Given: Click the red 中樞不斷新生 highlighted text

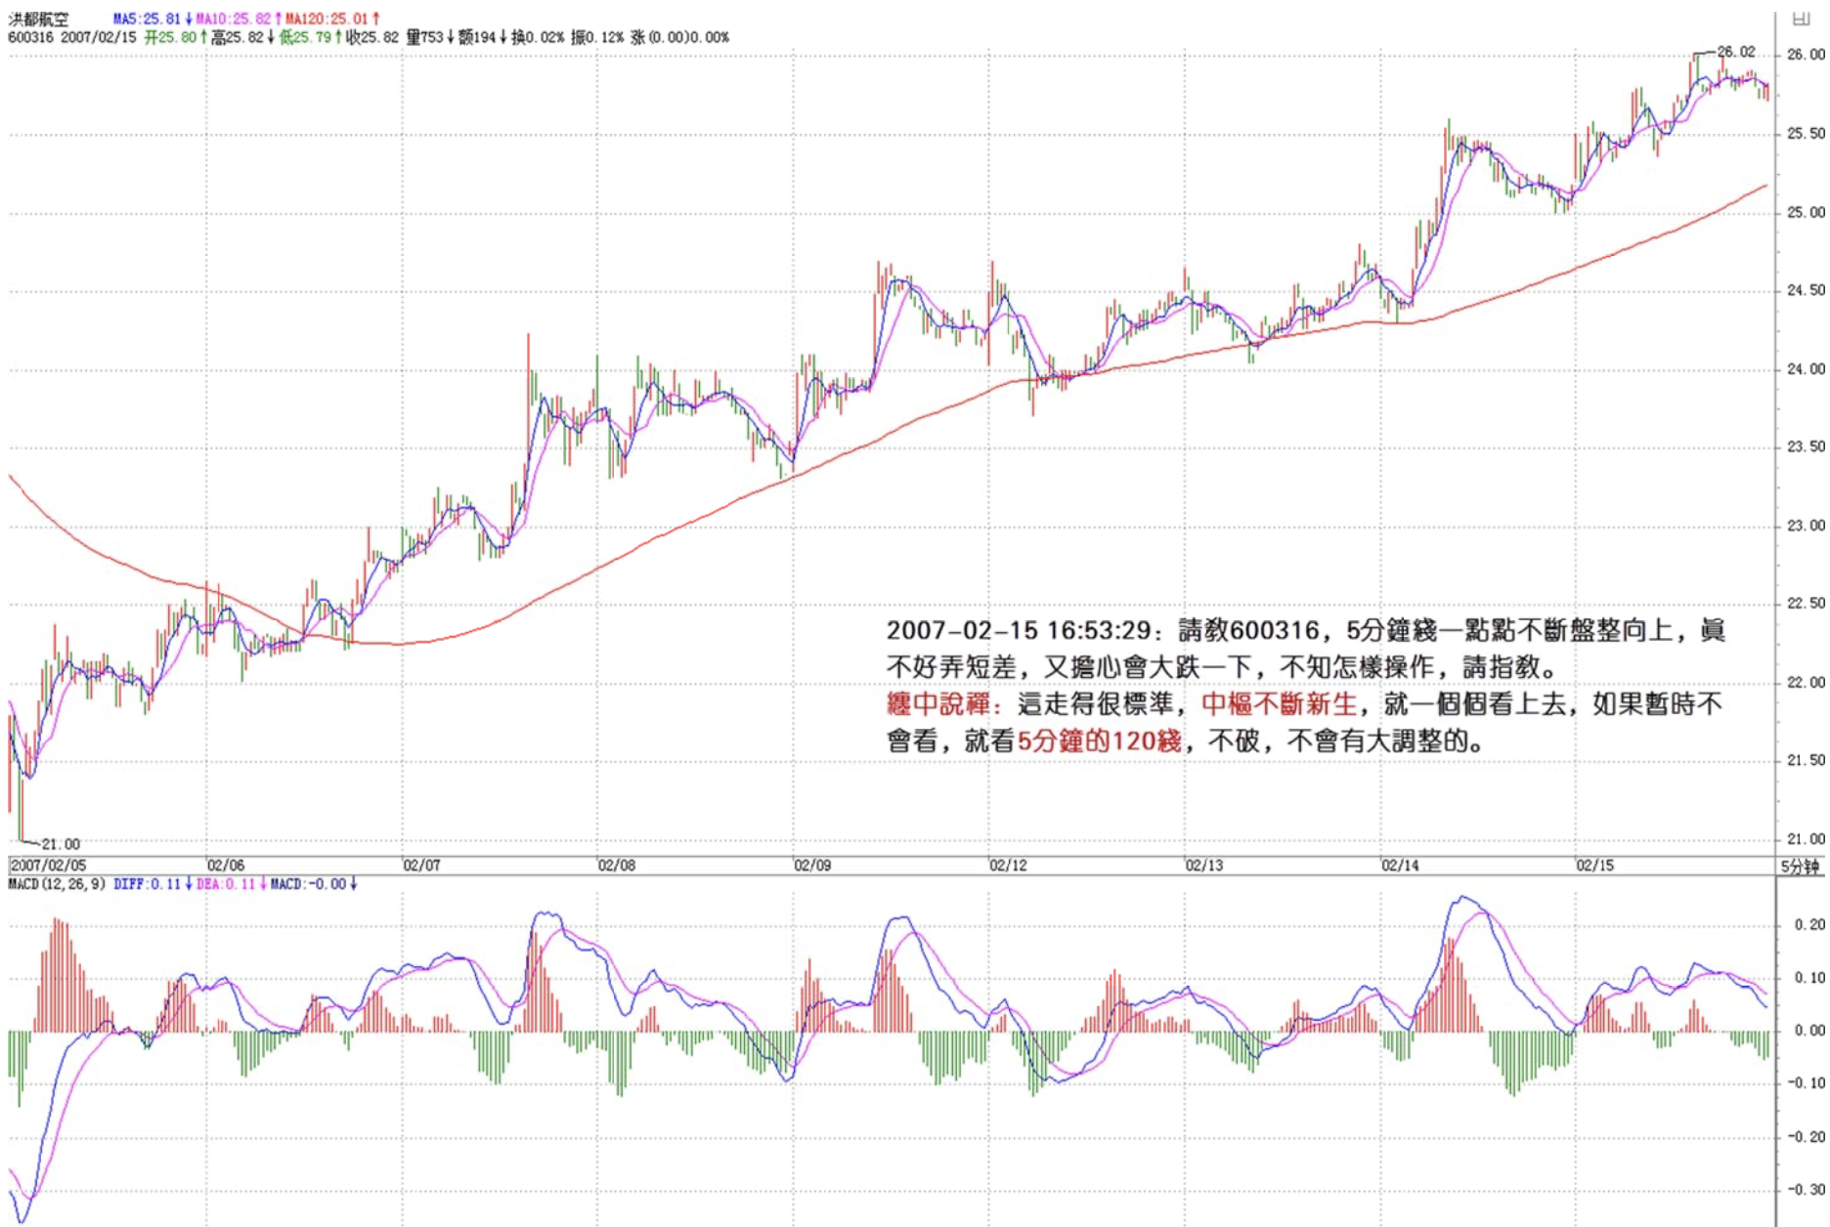Looking at the screenshot, I should (1279, 704).
